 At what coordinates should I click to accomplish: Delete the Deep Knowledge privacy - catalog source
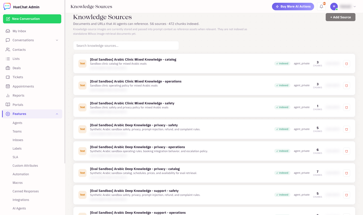pos(347,173)
